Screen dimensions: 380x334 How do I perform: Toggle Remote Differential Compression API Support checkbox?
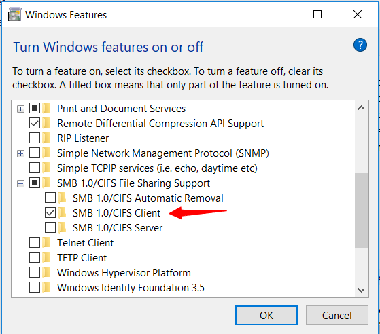click(35, 123)
